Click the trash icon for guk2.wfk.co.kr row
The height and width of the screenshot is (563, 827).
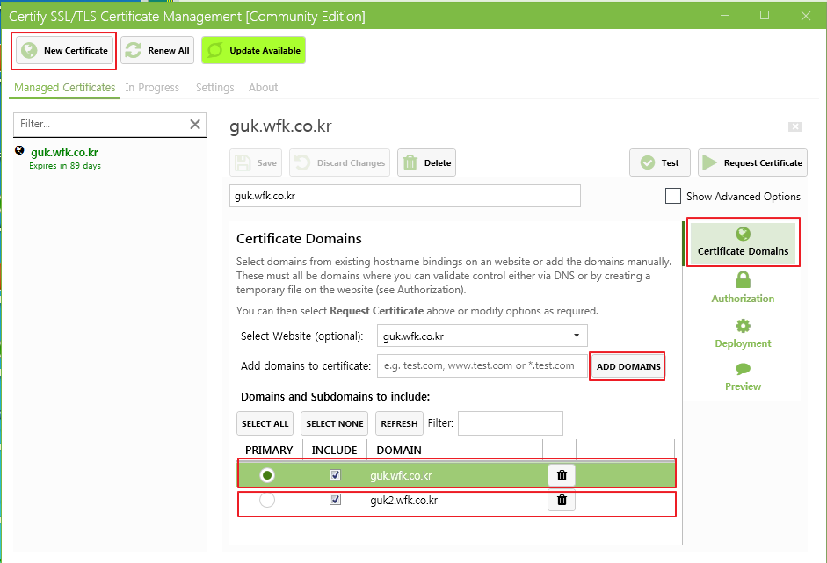(562, 500)
